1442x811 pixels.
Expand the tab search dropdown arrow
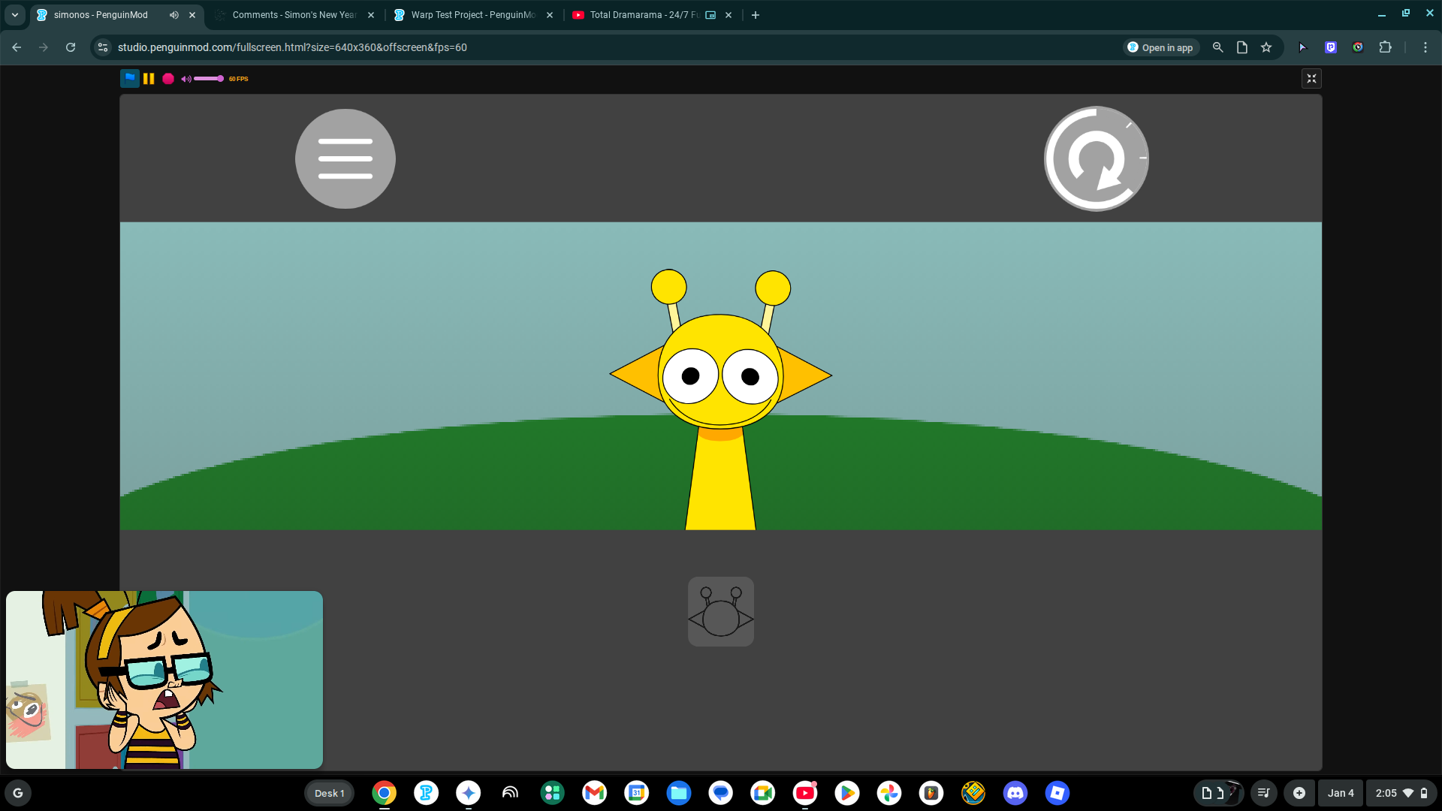(x=14, y=15)
